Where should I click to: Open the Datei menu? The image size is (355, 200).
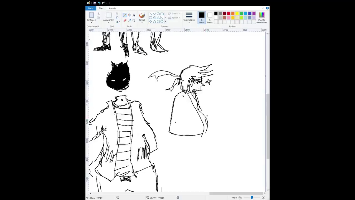pos(91,8)
